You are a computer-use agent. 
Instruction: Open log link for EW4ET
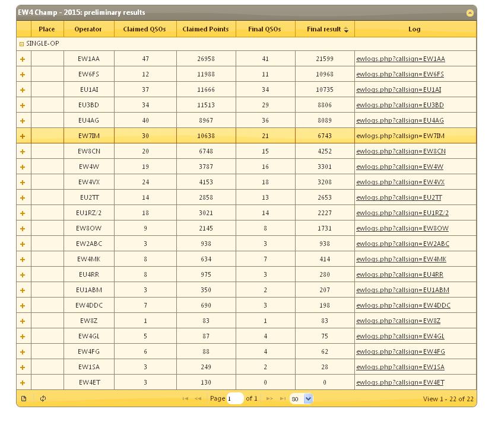(399, 383)
